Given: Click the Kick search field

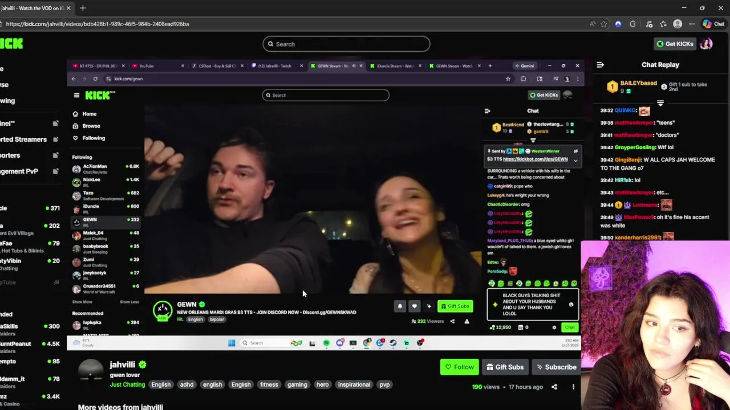Looking at the screenshot, I should [346, 44].
